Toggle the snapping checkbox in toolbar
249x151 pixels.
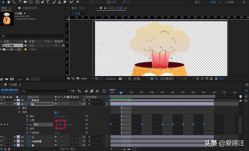point(109,2)
